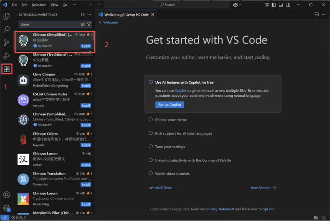
Task: Go back with navigation arrow
Action: coord(91,5)
